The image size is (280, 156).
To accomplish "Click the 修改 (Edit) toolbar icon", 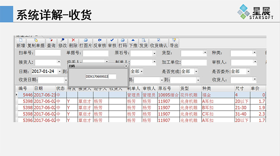I will 62,43.
